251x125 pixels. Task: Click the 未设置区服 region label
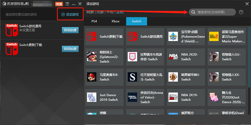tap(27, 30)
